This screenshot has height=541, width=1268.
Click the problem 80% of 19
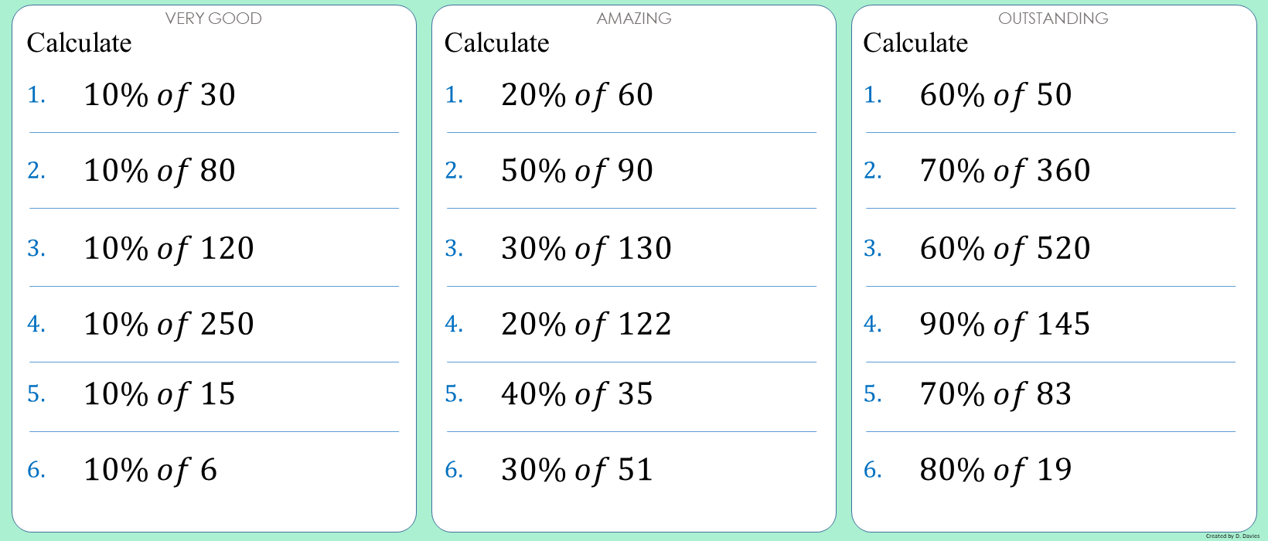pos(995,470)
